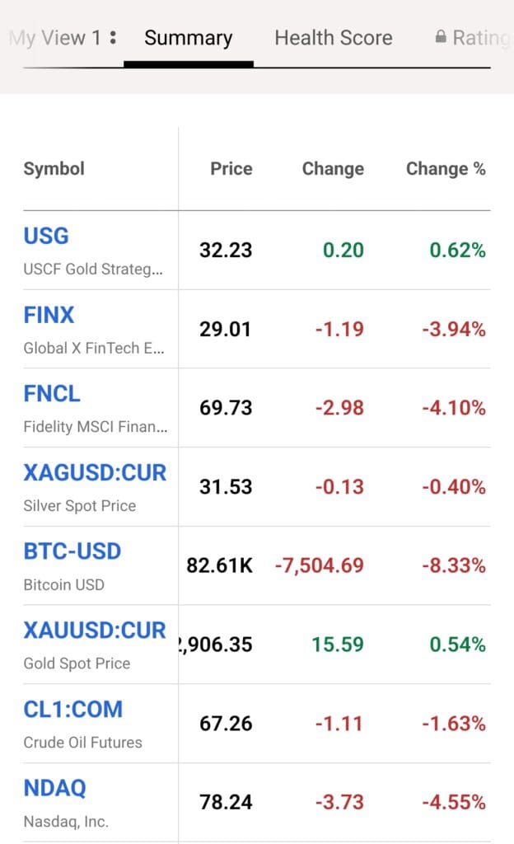View the FINX FinTech ETF quote
This screenshot has height=844, width=514.
tap(49, 315)
